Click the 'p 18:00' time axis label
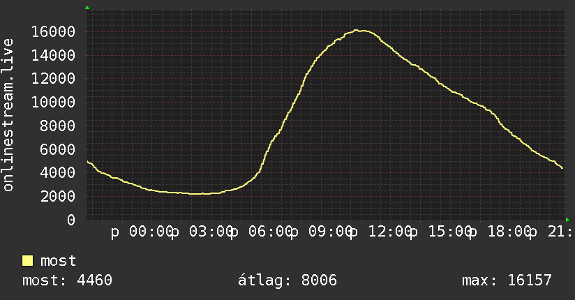This screenshot has height=300, width=575. (500, 232)
